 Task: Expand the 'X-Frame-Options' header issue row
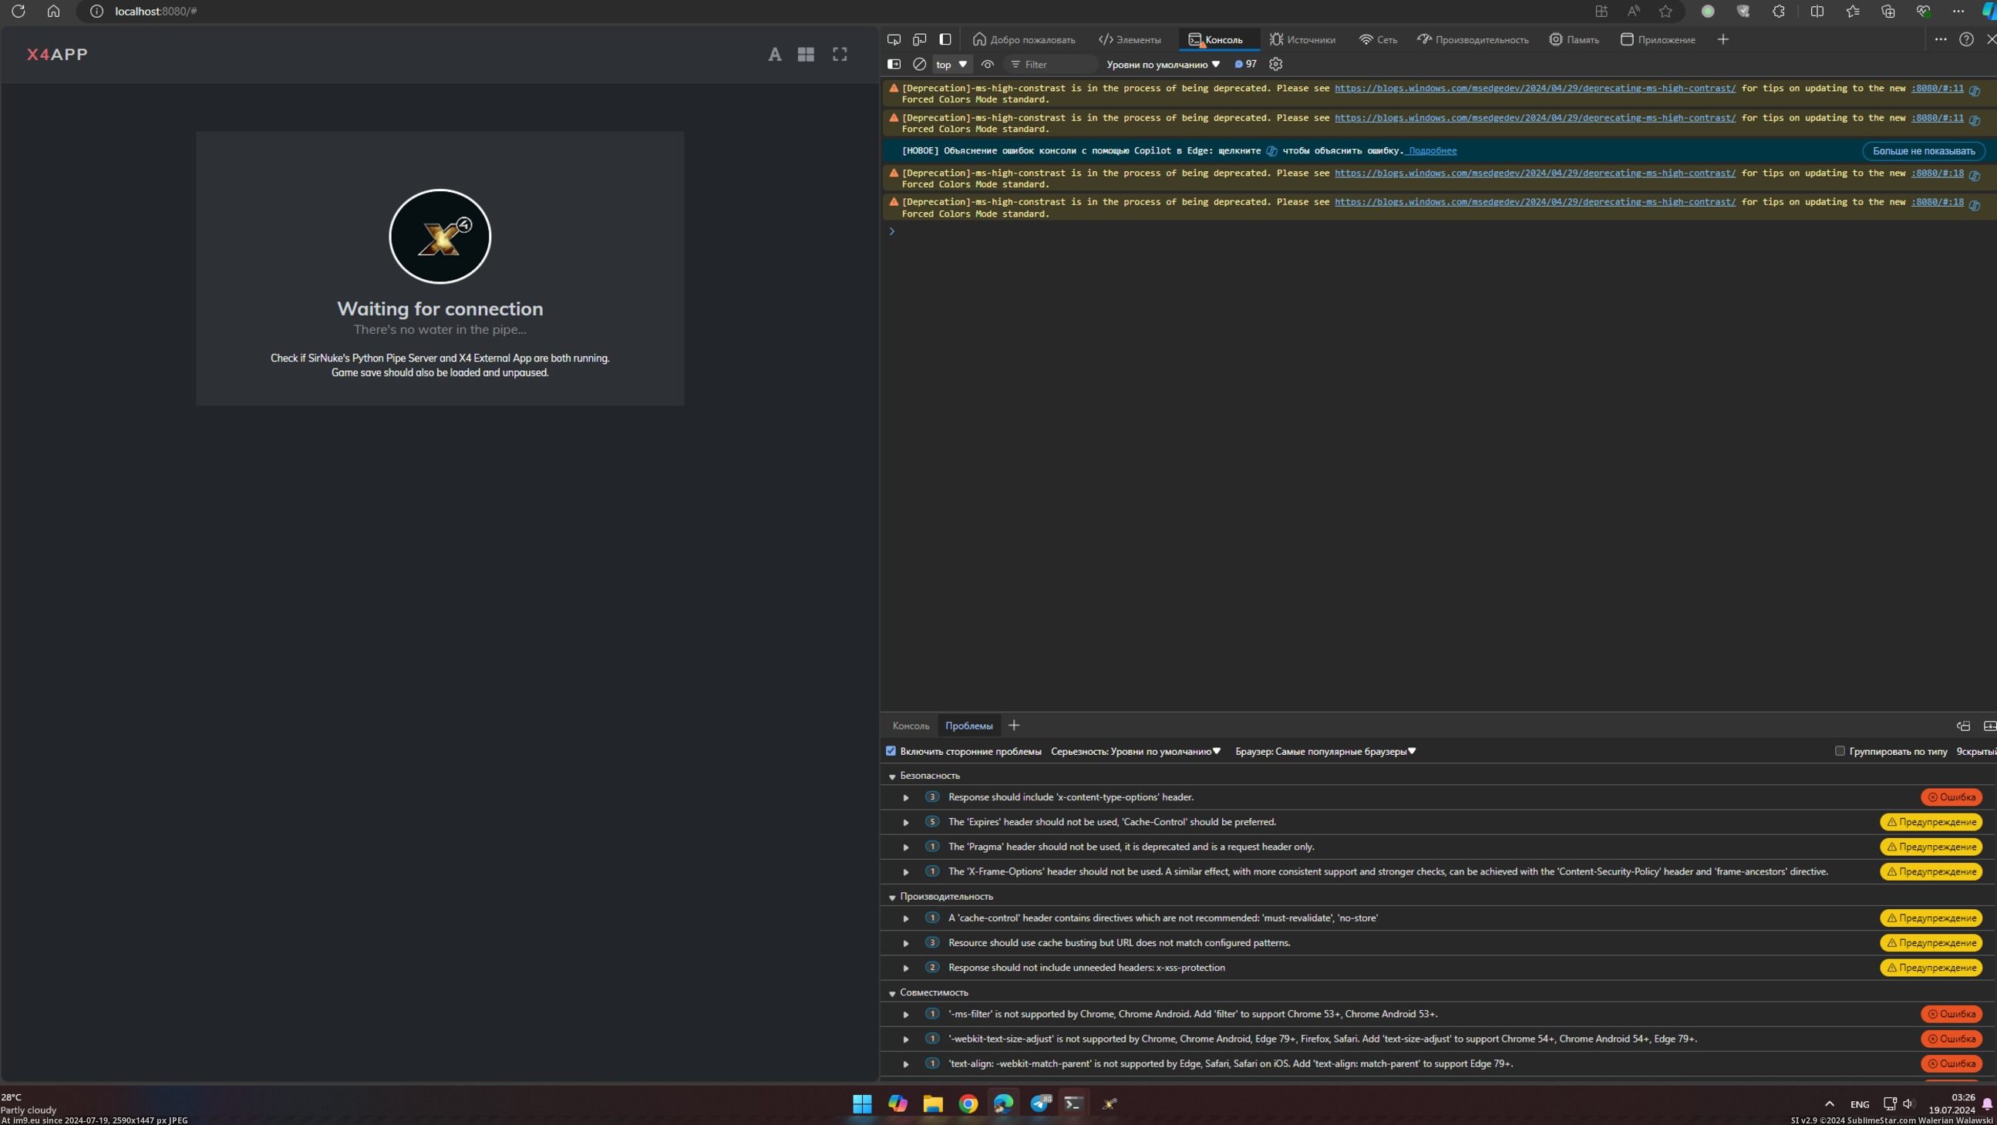904,872
